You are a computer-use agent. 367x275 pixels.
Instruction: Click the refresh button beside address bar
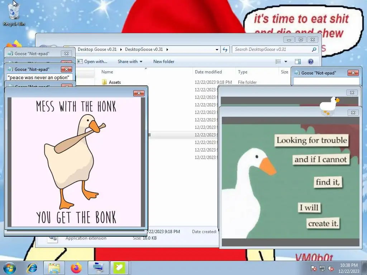point(225,49)
